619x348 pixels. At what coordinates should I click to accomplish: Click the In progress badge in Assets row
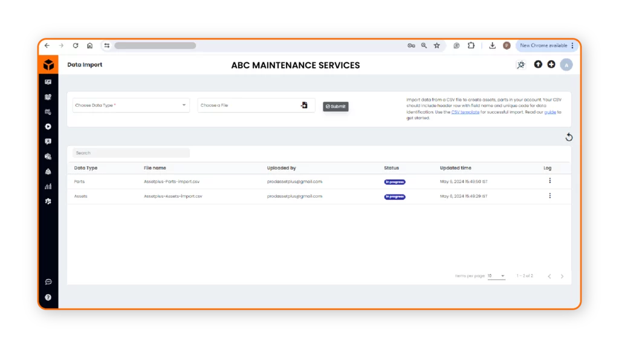395,196
